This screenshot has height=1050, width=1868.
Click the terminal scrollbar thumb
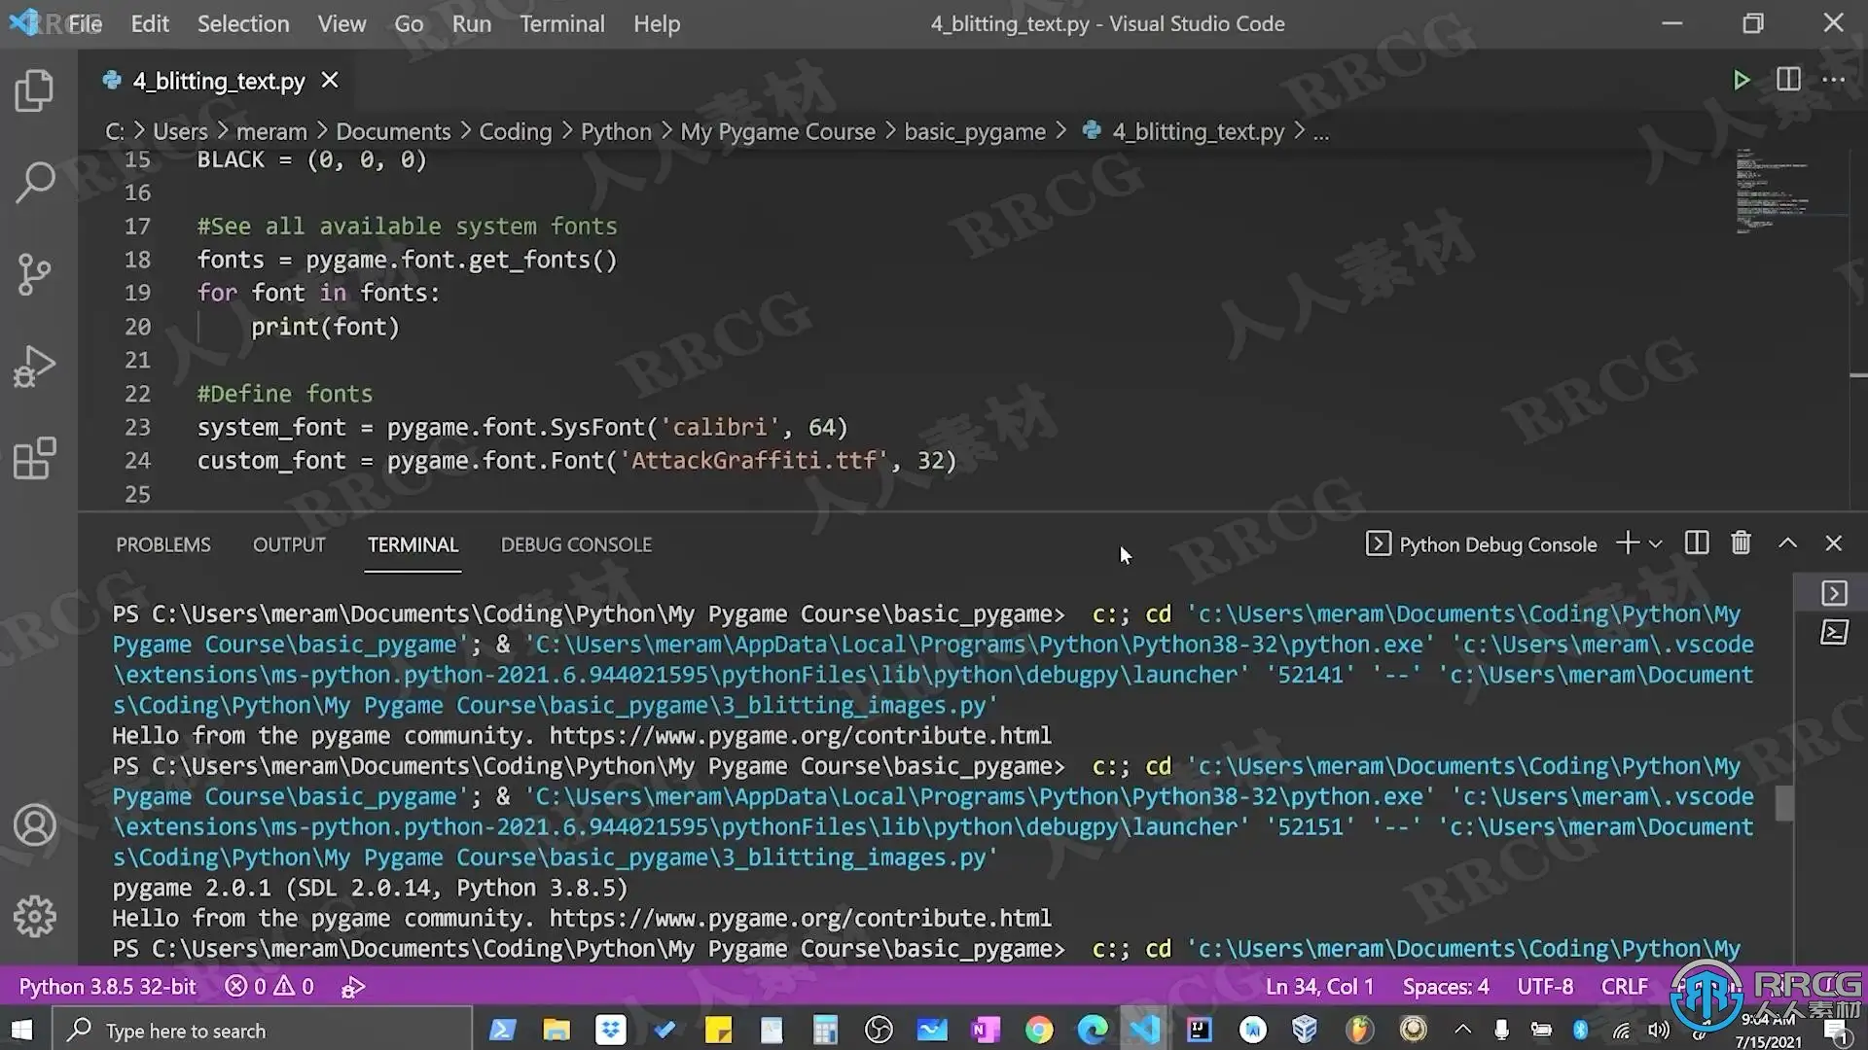[x=1783, y=803]
